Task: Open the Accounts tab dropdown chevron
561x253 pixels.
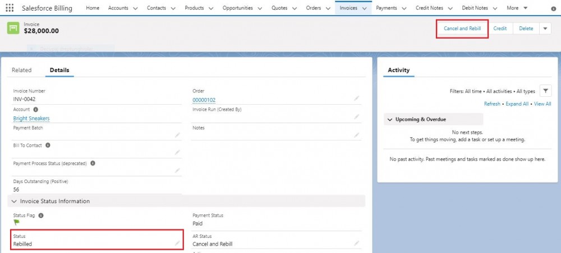Action: 135,8
